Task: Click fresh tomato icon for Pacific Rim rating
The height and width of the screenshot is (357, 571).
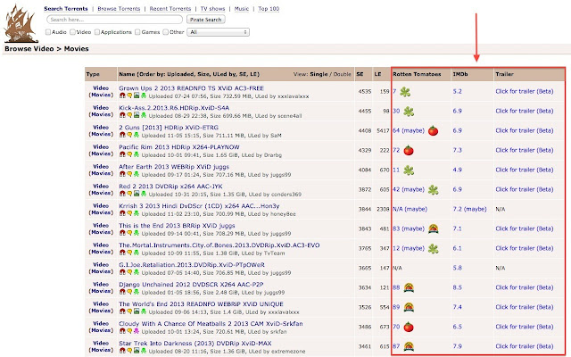Action: 409,151
